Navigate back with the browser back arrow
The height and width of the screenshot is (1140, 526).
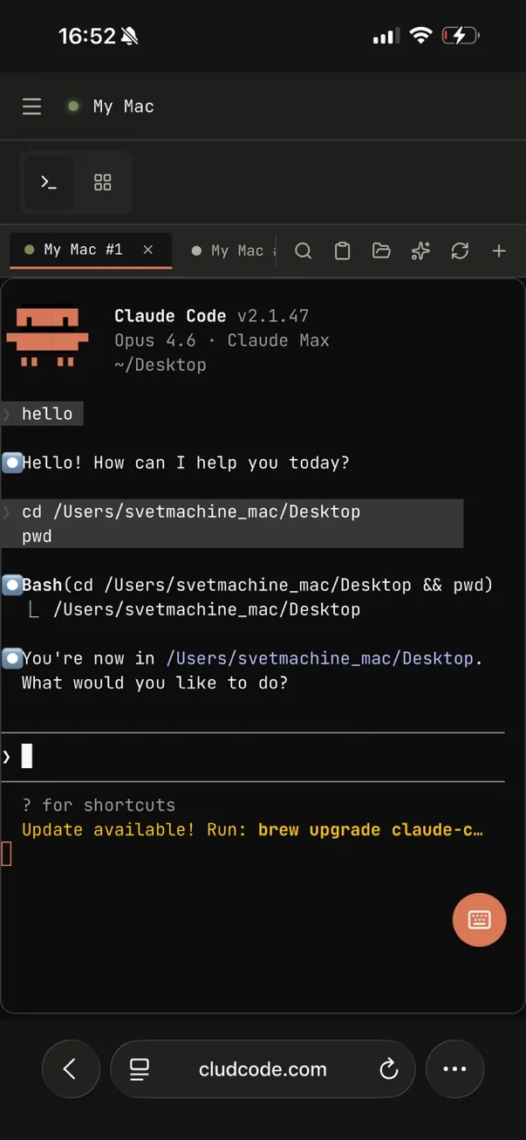click(x=71, y=1068)
